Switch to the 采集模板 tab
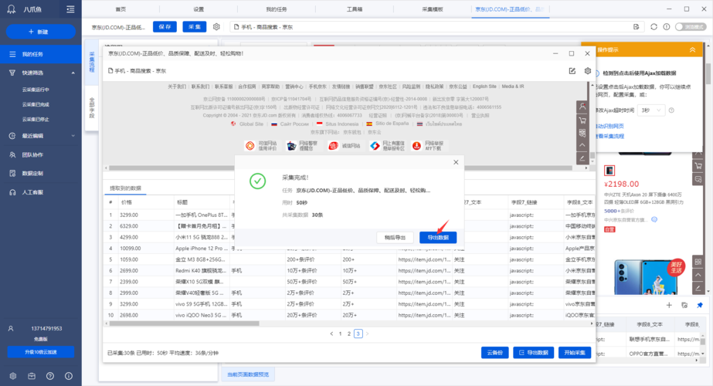 [x=433, y=9]
